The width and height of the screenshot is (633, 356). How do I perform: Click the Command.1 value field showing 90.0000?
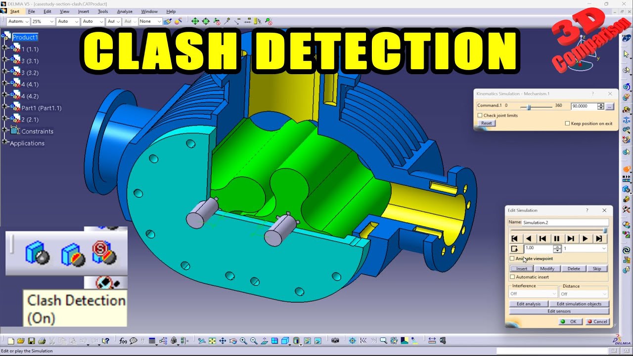point(584,106)
